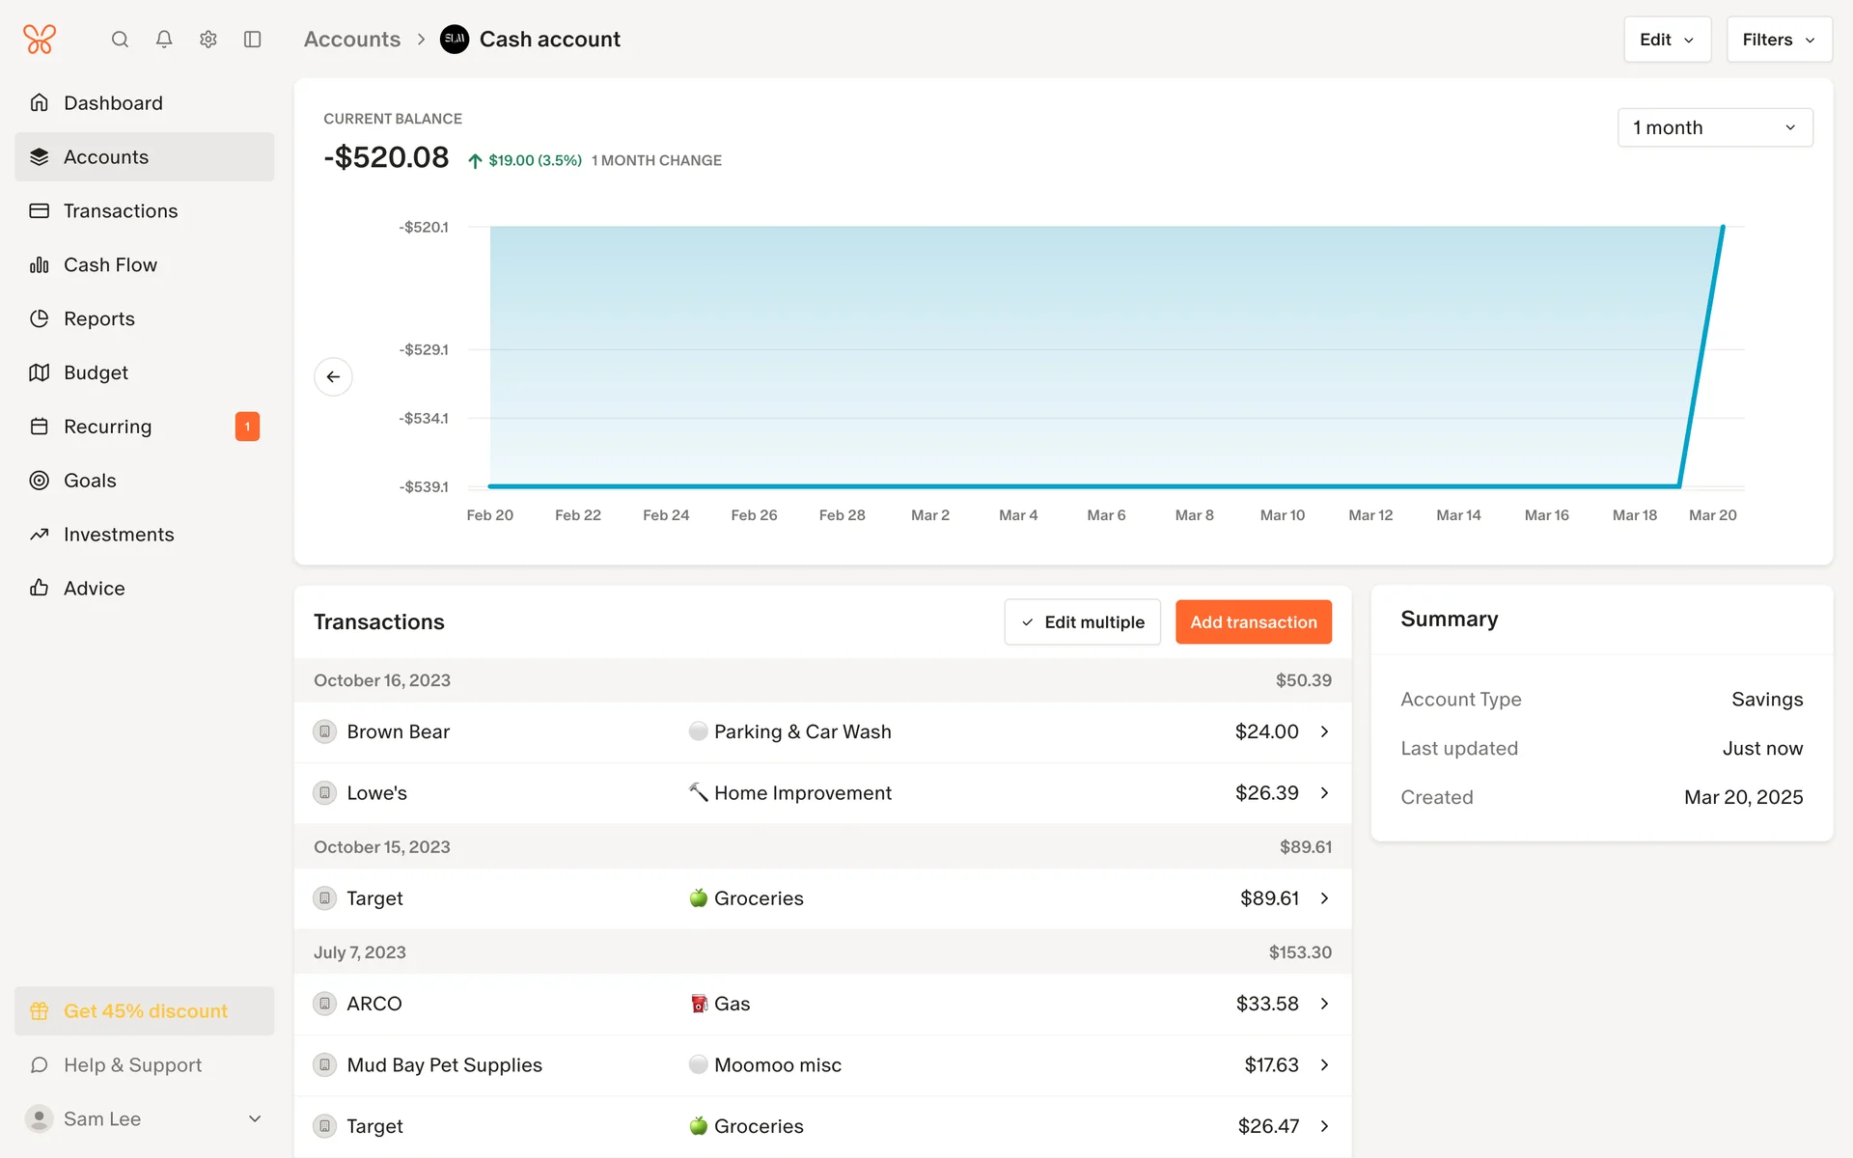Screen dimensions: 1853x1158
Task: Click the search magnifier icon
Action: tap(120, 40)
